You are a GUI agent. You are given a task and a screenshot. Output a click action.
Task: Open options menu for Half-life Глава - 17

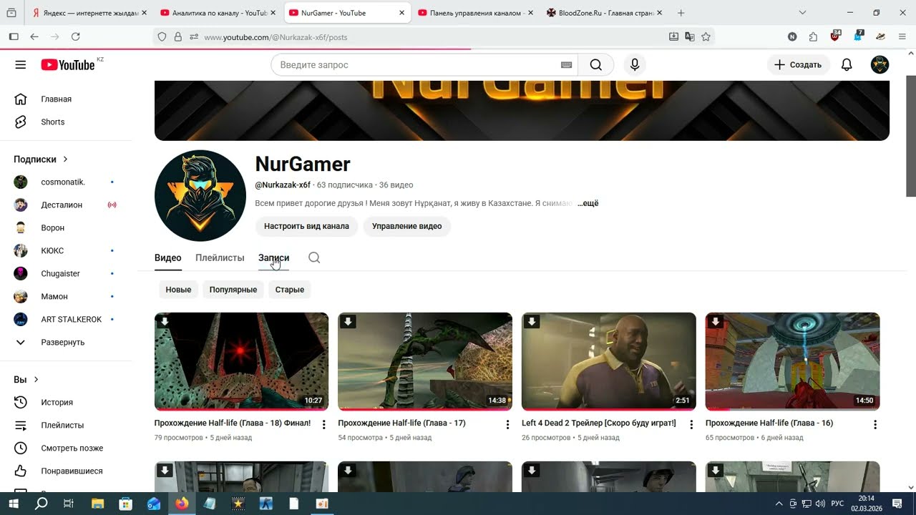coord(507,425)
